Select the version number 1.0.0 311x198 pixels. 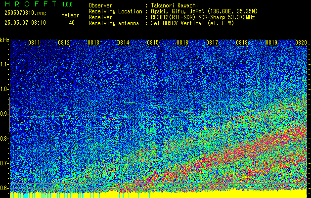click(x=67, y=4)
